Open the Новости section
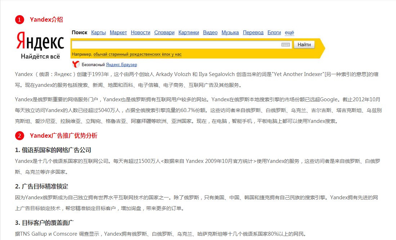This screenshot has width=396, height=240. 141,32
